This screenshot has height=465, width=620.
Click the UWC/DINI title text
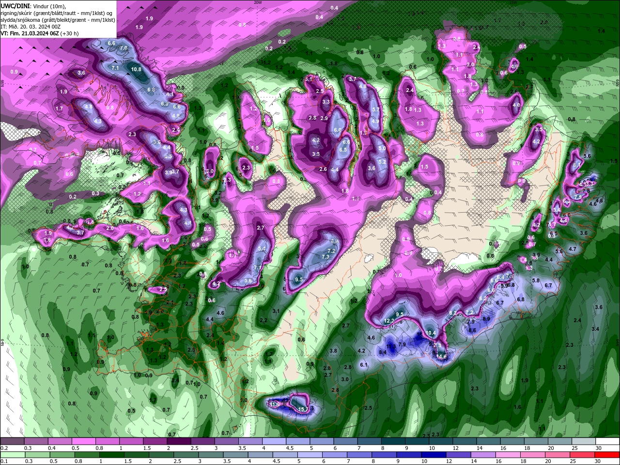15,5
